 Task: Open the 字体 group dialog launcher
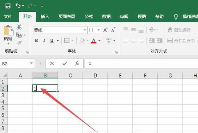click(x=116, y=52)
